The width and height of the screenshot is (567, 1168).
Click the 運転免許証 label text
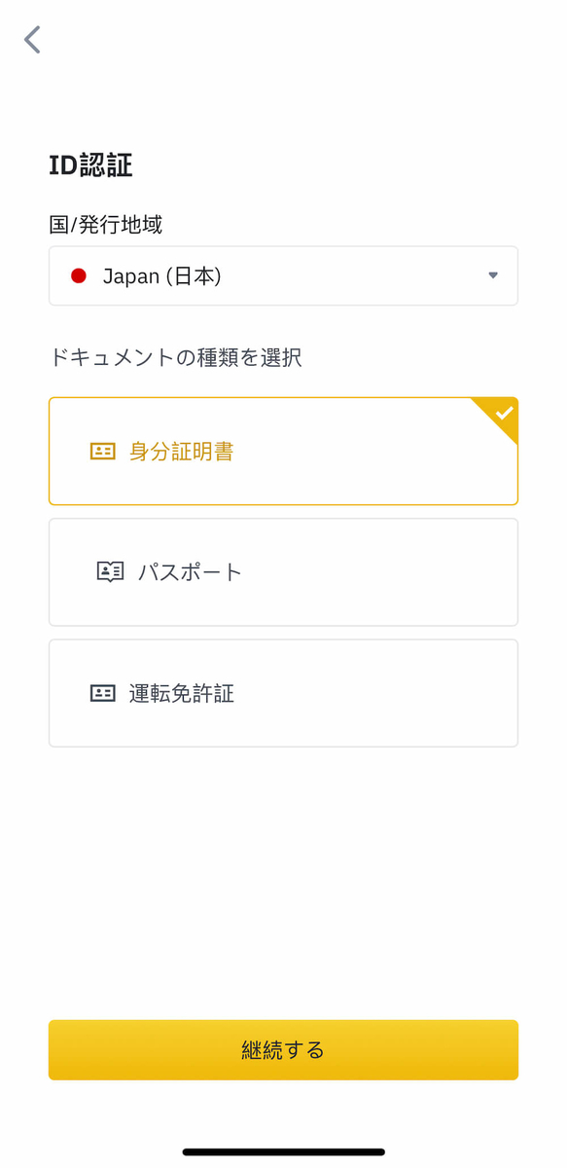(182, 694)
